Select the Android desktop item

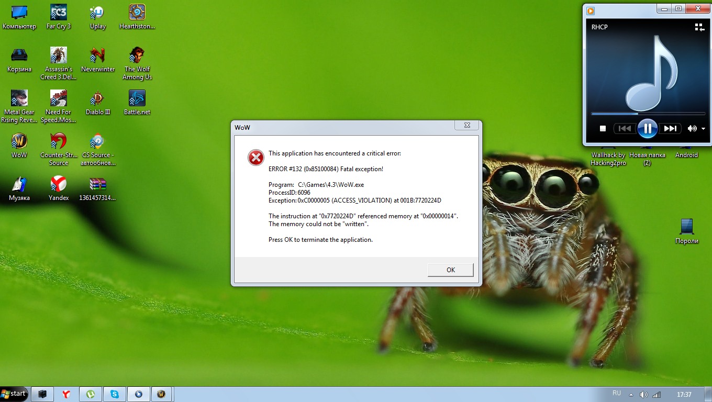[687, 155]
